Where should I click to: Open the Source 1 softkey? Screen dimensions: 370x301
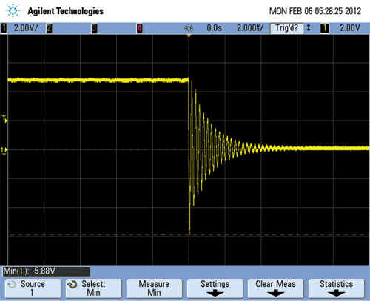click(x=33, y=288)
